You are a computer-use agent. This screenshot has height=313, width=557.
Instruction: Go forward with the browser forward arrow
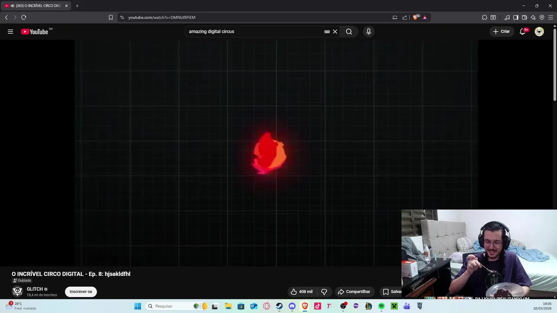(15, 17)
